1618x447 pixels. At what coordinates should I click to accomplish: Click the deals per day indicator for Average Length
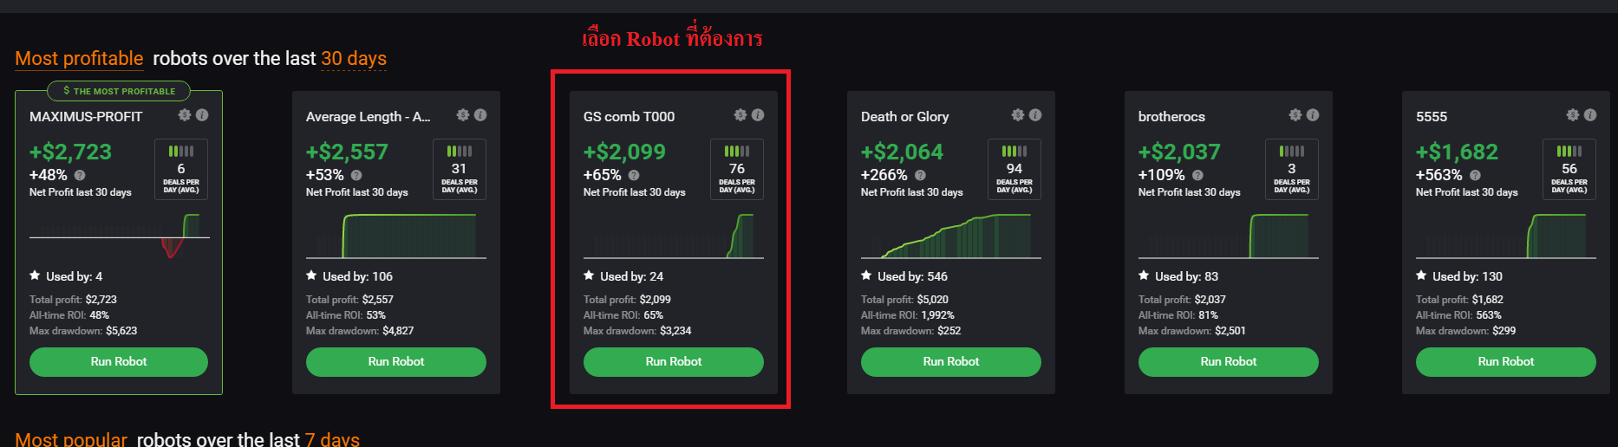point(460,170)
